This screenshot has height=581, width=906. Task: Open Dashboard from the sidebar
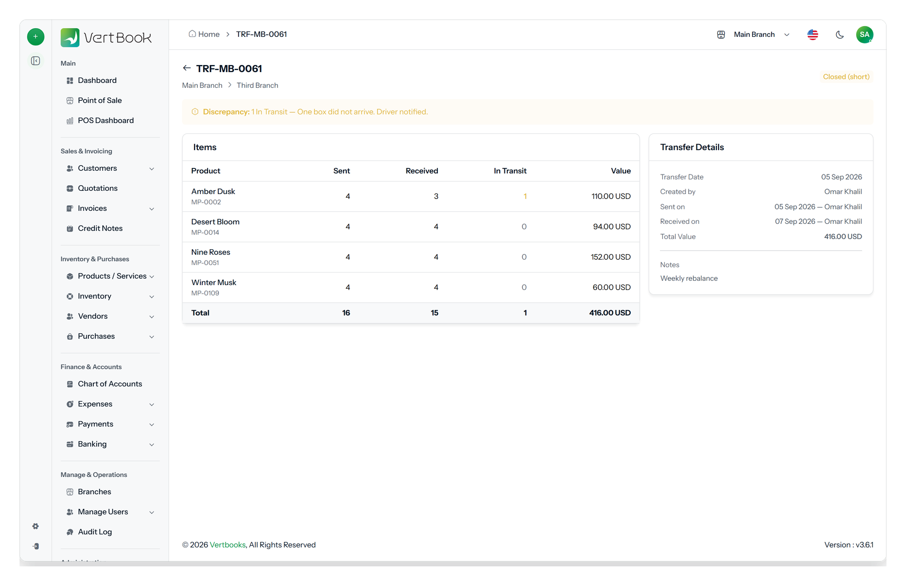coord(110,81)
